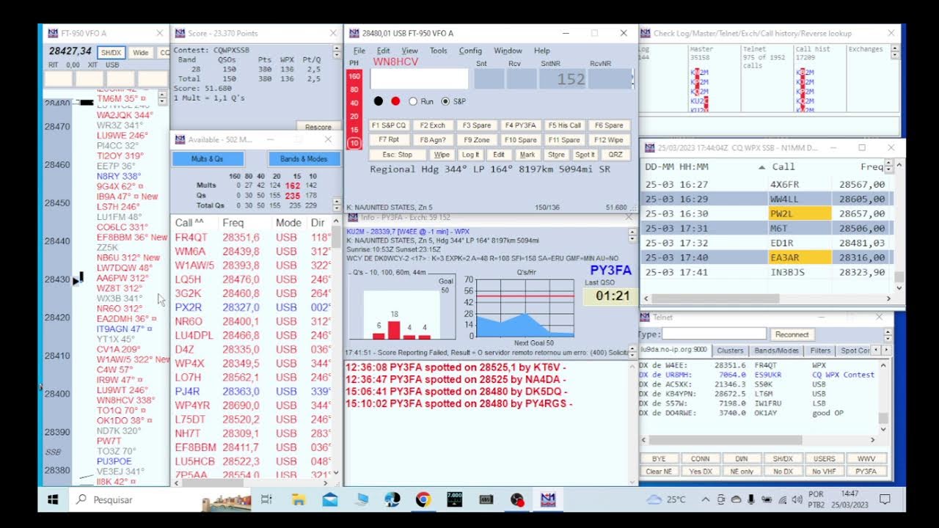
Task: Click the SH/DX button in Telnet window
Action: 783,458
